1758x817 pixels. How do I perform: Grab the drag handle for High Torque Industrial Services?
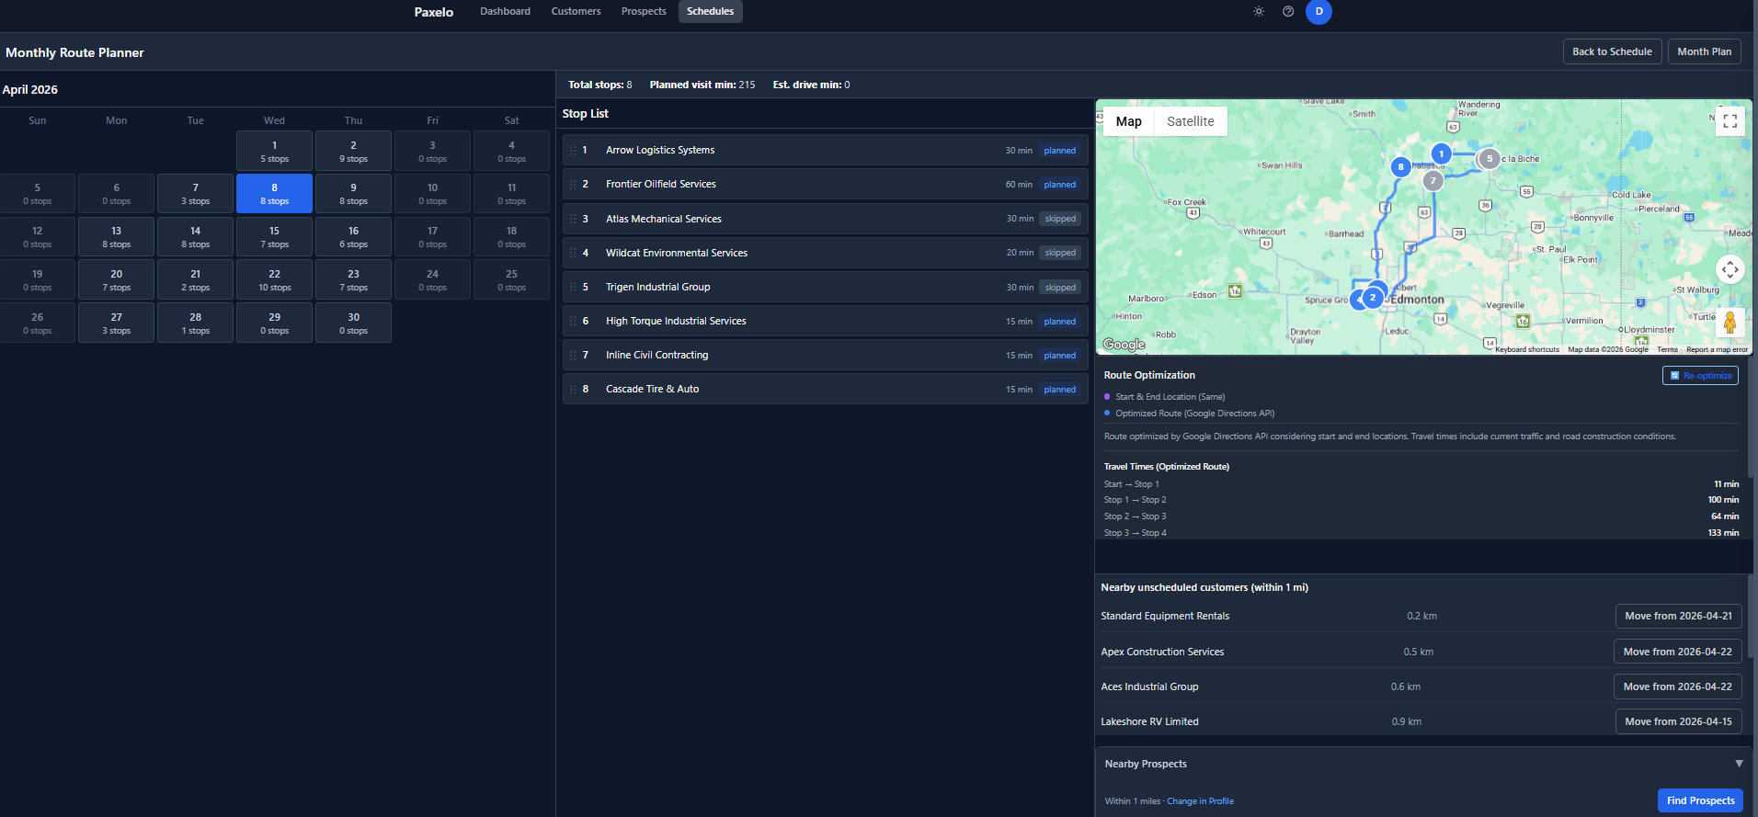click(x=573, y=322)
